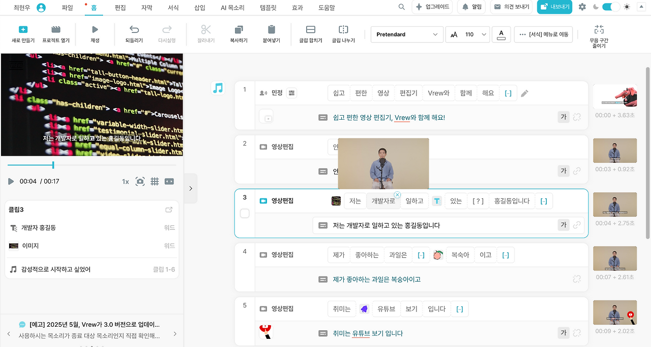Click the 클립 합치기 icon
This screenshot has width=651, height=347.
pos(311,29)
